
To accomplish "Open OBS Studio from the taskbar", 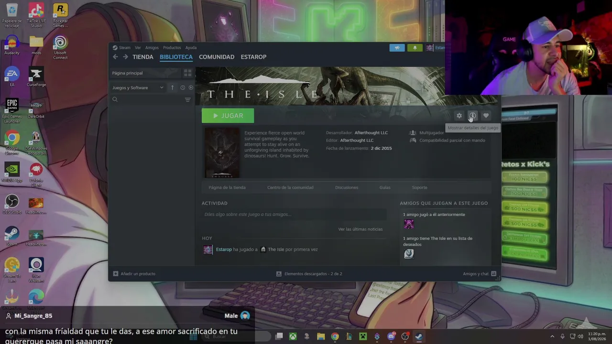I will tap(405, 337).
